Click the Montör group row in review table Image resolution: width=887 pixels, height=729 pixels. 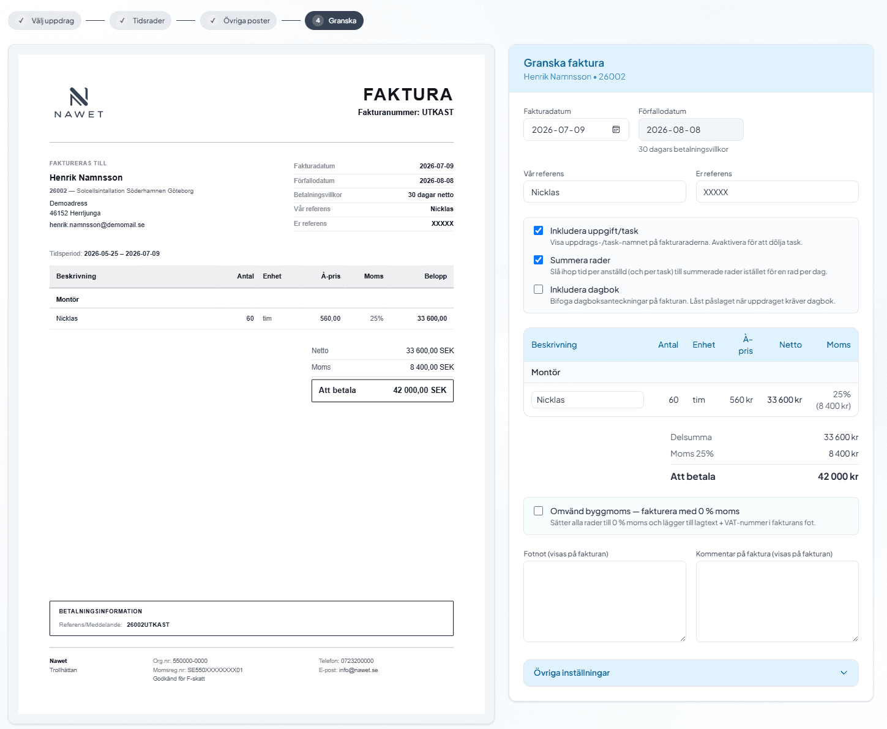click(691, 372)
